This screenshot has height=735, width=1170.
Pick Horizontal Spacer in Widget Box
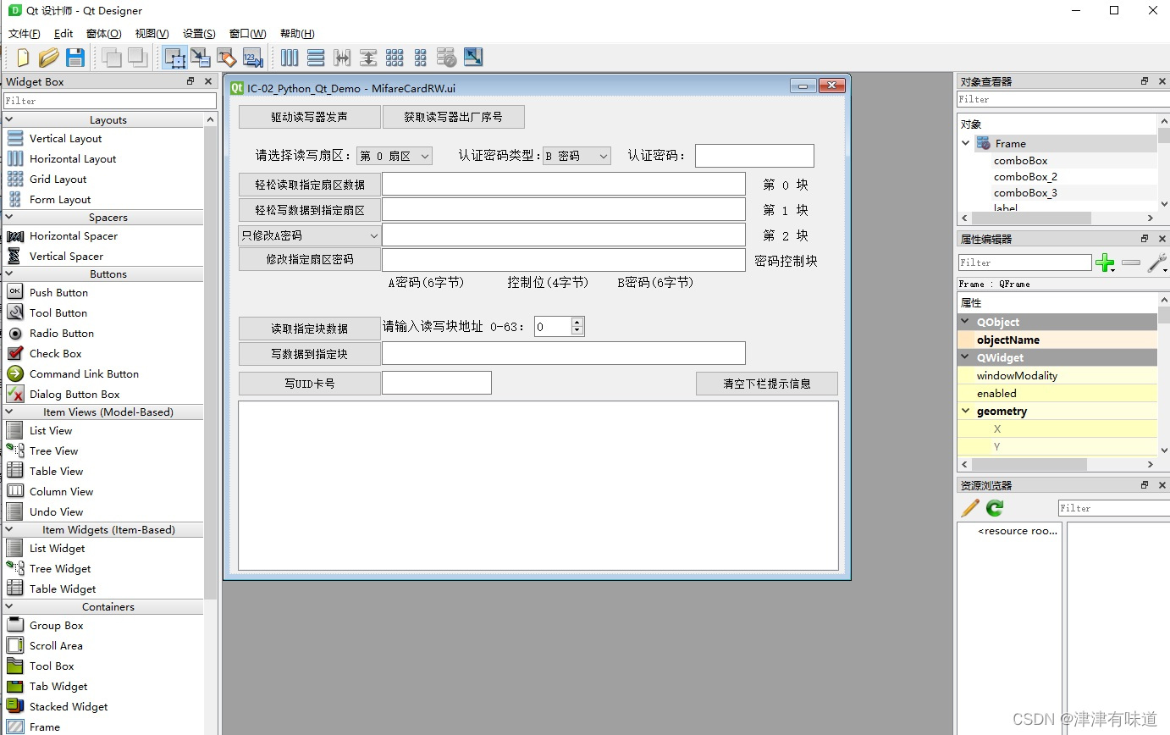(x=73, y=235)
